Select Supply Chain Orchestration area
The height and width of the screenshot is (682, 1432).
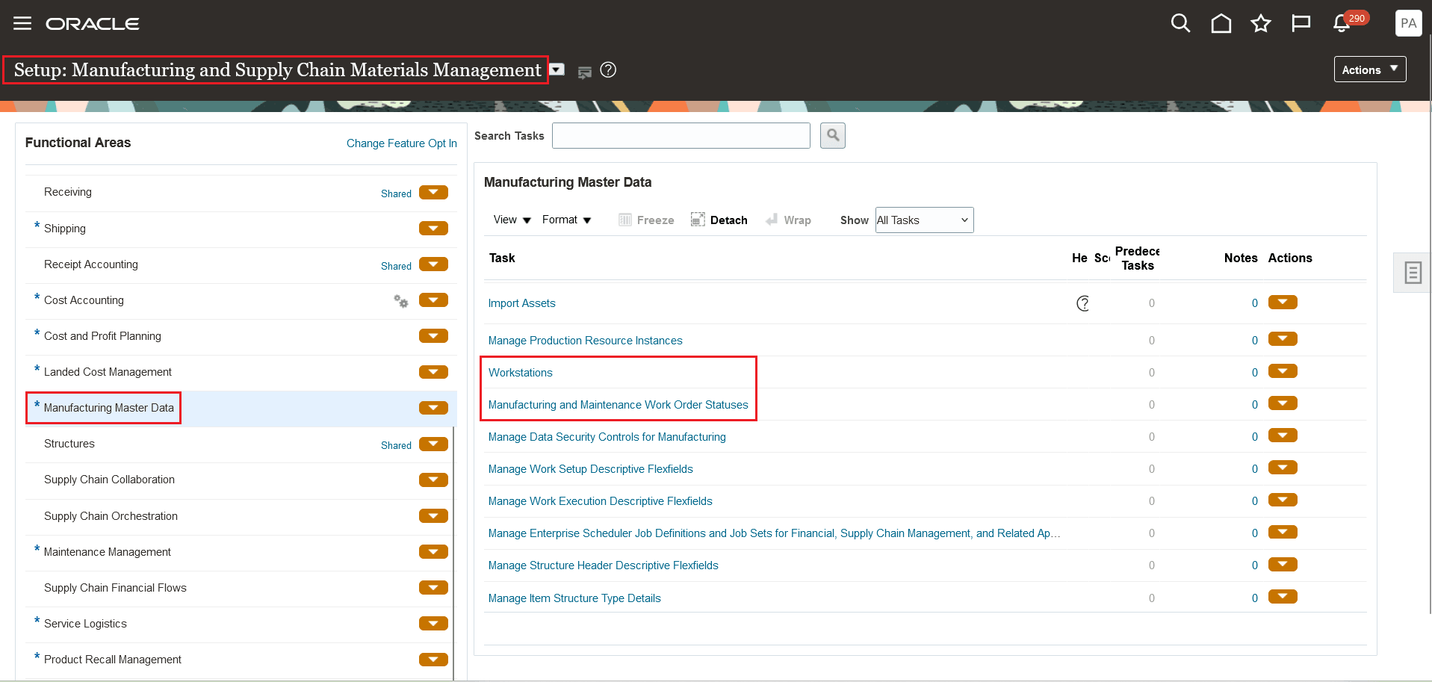click(x=111, y=516)
